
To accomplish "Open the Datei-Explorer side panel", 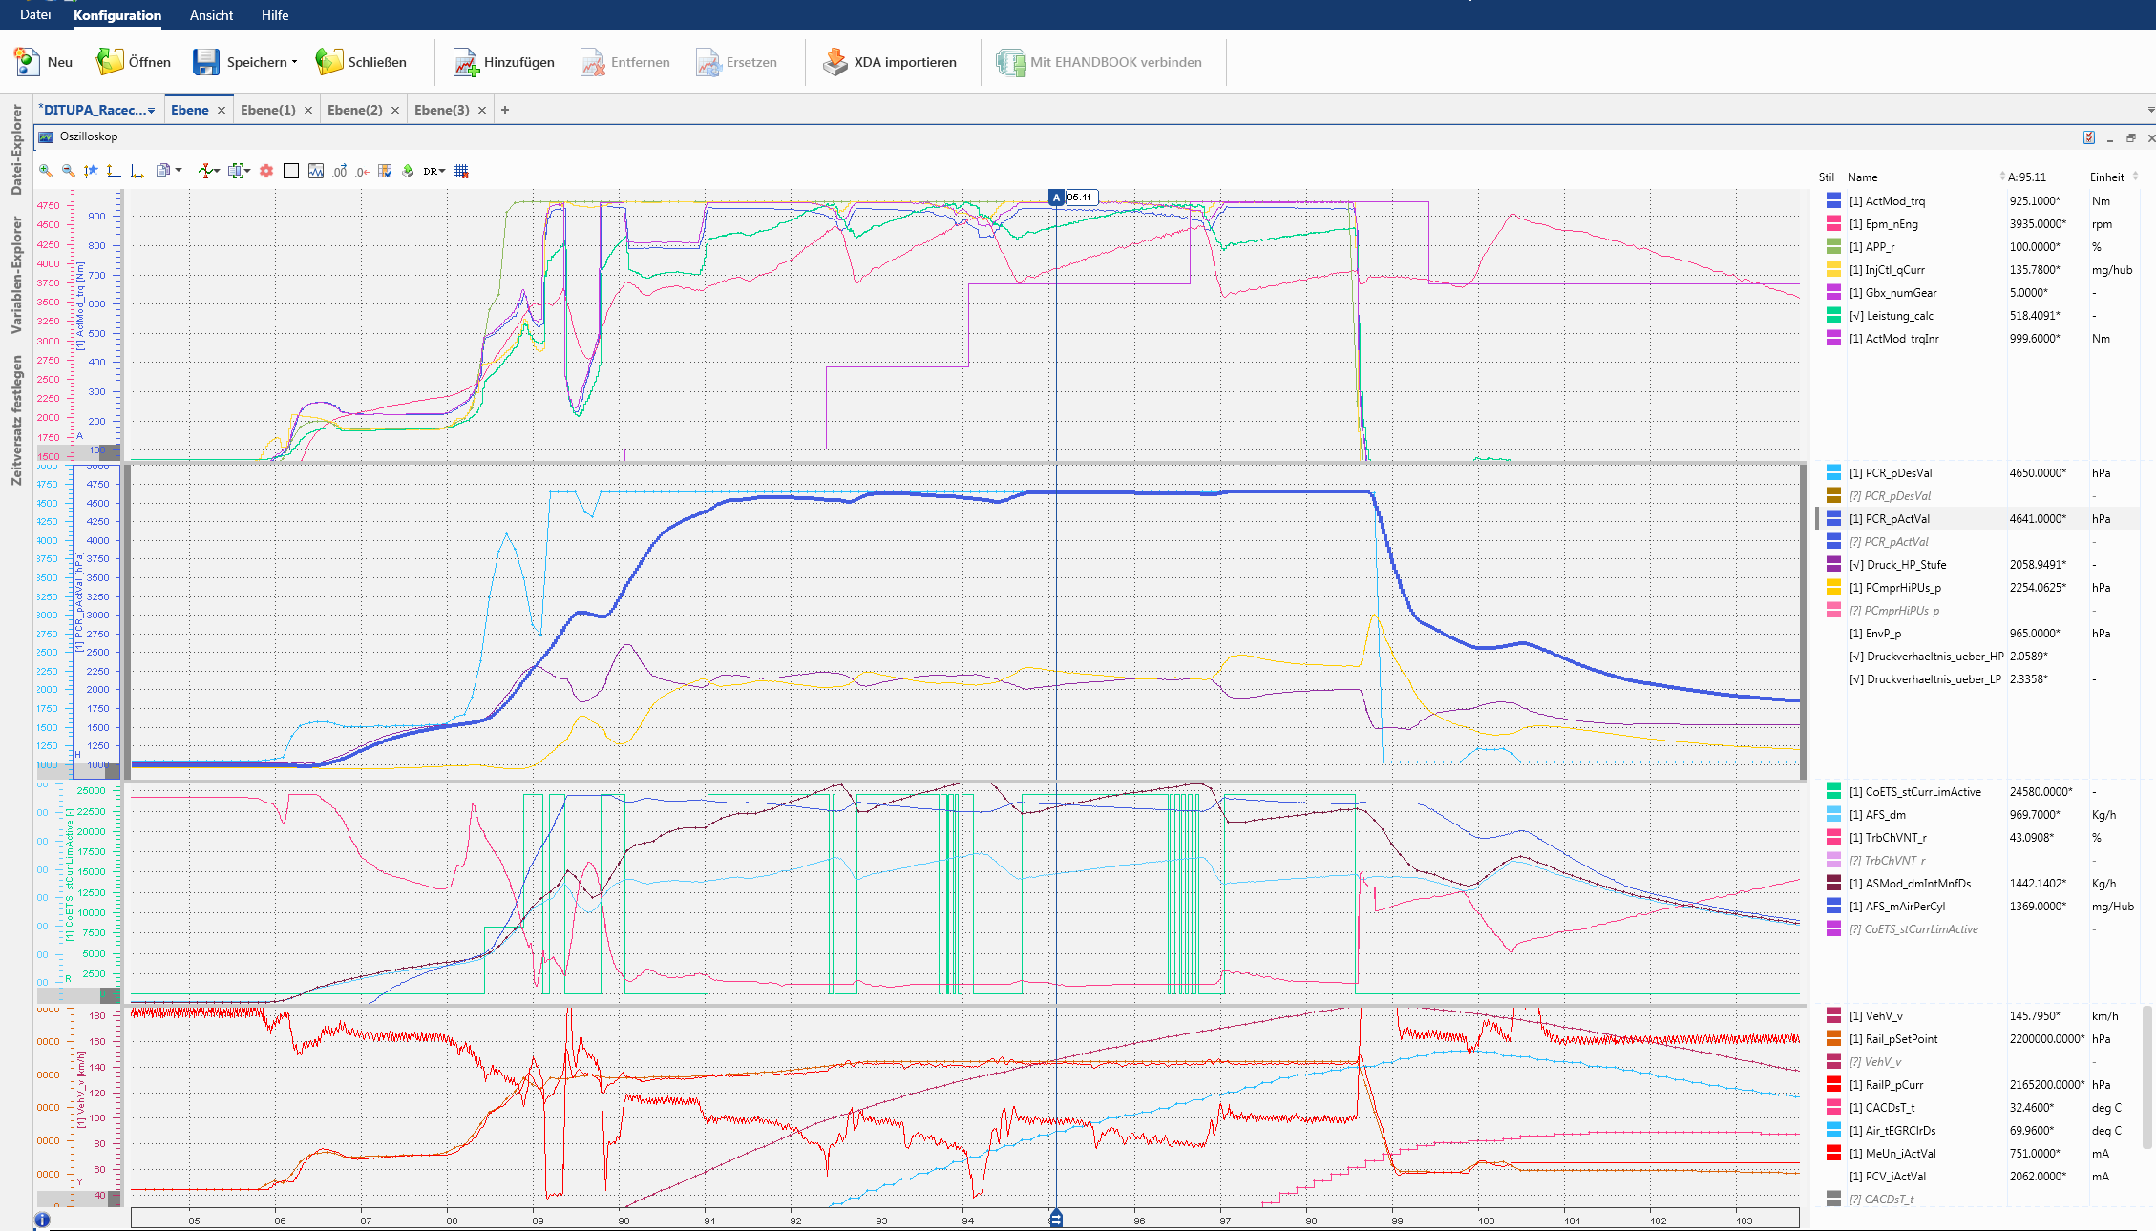I will pyautogui.click(x=16, y=150).
